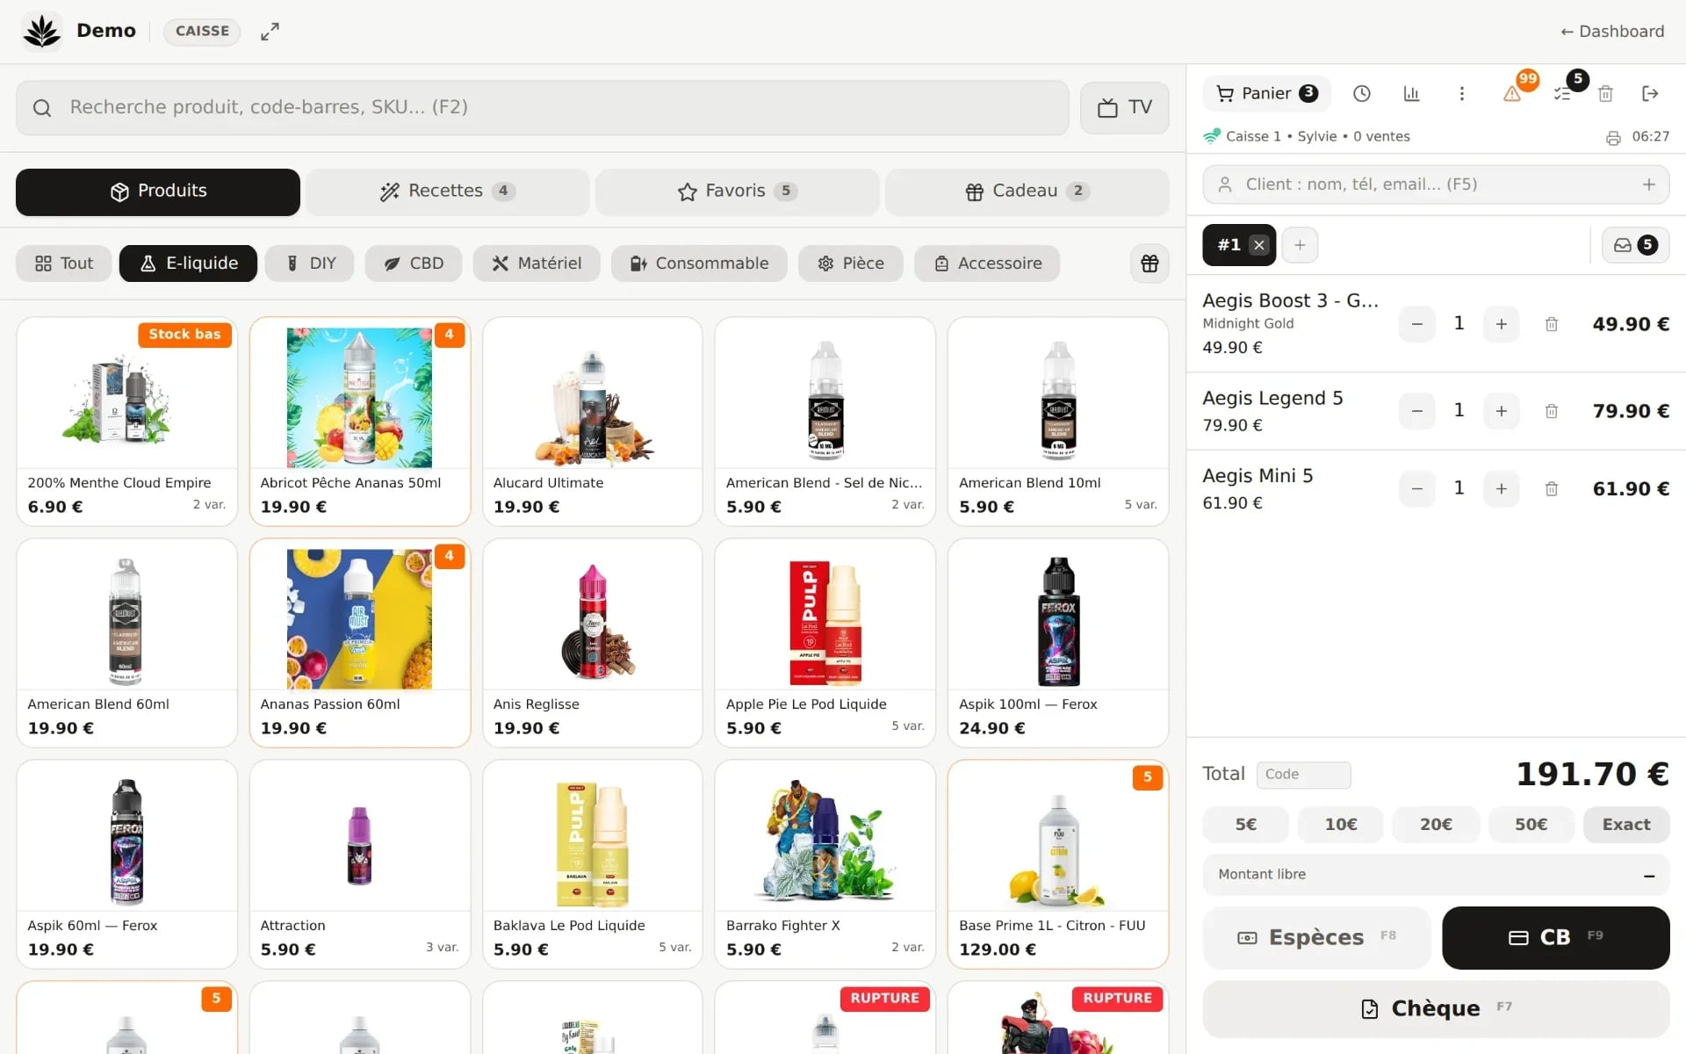1686x1054 pixels.
Task: Click the logout icon in cart header
Action: coord(1650,94)
